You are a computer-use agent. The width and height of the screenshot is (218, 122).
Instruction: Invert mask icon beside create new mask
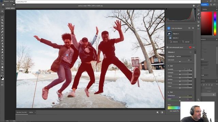pyautogui.click(x=189, y=28)
